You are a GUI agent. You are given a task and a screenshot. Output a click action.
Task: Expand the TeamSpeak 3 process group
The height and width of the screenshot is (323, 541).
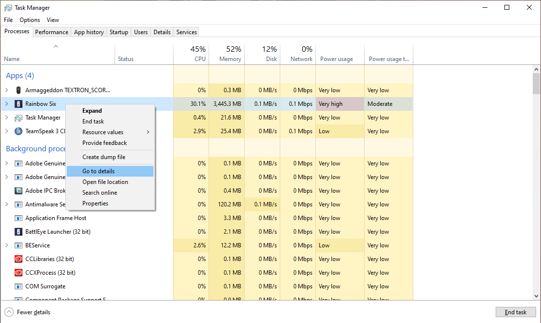(7, 131)
